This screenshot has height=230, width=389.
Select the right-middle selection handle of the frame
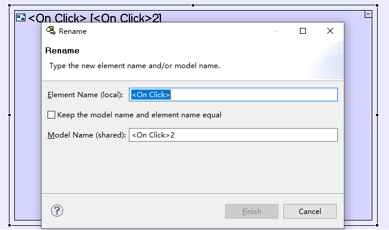377,115
